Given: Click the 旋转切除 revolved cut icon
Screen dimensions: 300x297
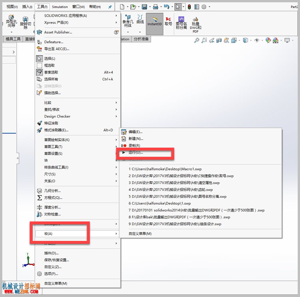Looking at the screenshot, I should (25, 23).
